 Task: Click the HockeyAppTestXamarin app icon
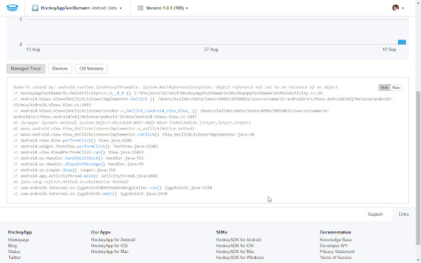(x=35, y=8)
